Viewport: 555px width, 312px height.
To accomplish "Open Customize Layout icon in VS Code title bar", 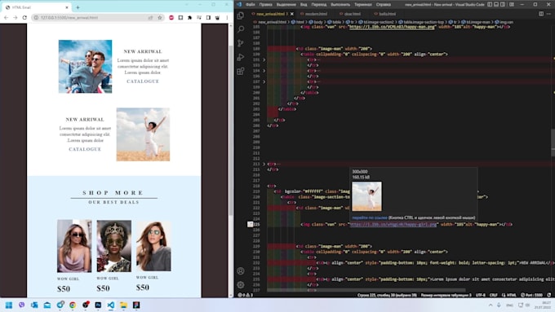I will point(512,5).
